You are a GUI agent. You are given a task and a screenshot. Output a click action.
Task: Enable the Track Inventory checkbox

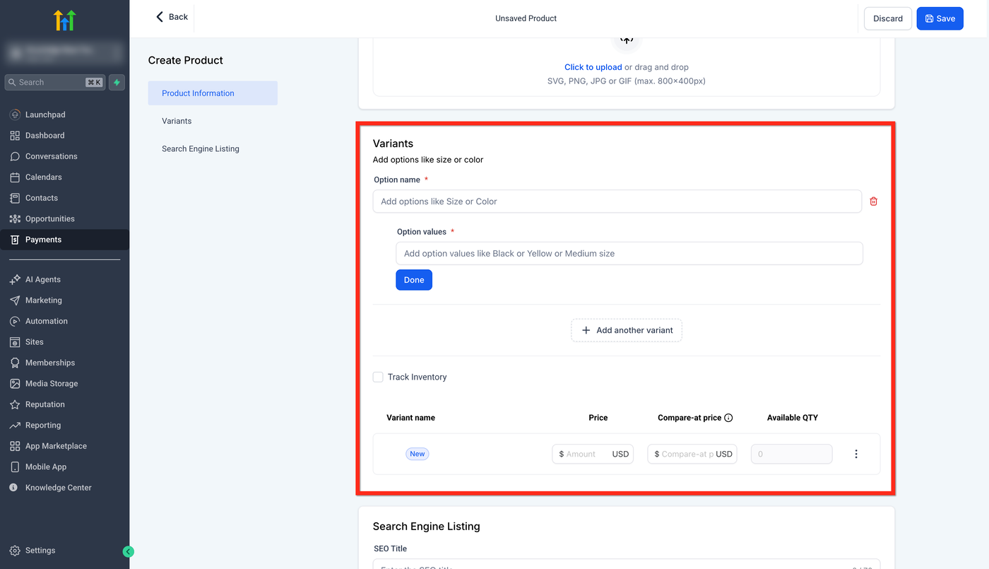pyautogui.click(x=378, y=377)
